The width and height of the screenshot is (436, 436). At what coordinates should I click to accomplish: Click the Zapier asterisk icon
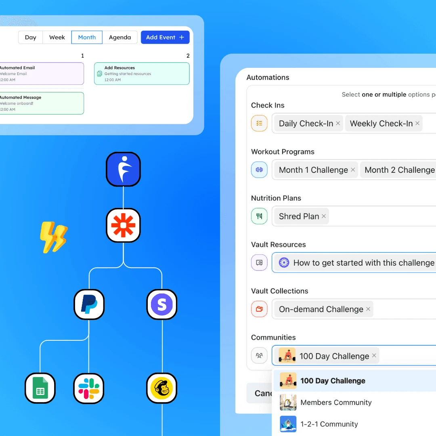click(x=123, y=225)
